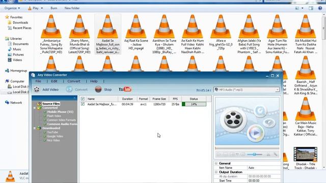The image size is (326, 183).
Task: Select Mobile Phone (55) category
Action: coord(60,112)
